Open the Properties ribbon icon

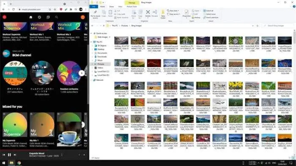coord(186,13)
